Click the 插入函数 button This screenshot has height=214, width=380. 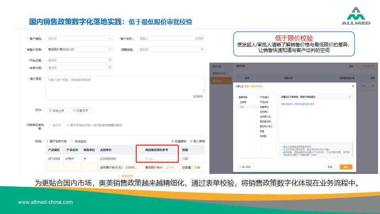pyautogui.click(x=245, y=167)
